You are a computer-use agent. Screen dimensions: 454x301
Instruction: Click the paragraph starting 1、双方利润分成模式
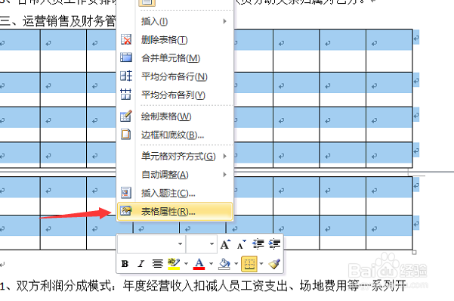tap(202, 286)
